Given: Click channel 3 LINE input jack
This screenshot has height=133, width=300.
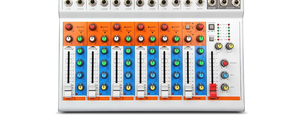Looking at the screenshot, I should click(116, 3).
